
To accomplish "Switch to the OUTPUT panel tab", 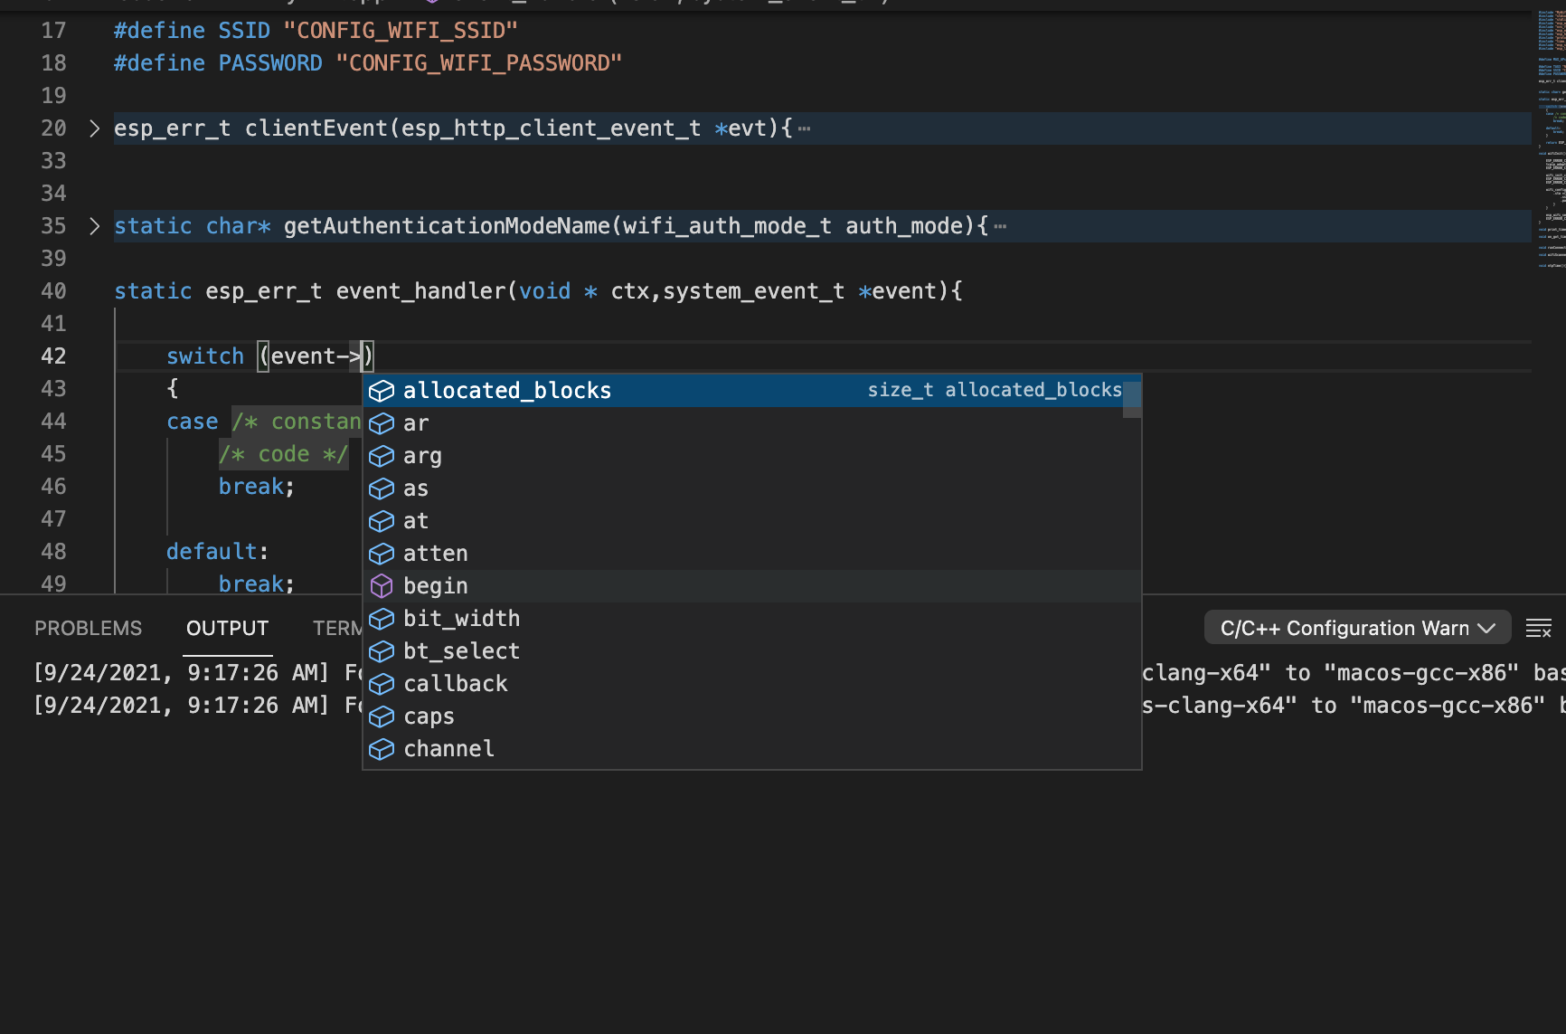I will click(x=228, y=628).
